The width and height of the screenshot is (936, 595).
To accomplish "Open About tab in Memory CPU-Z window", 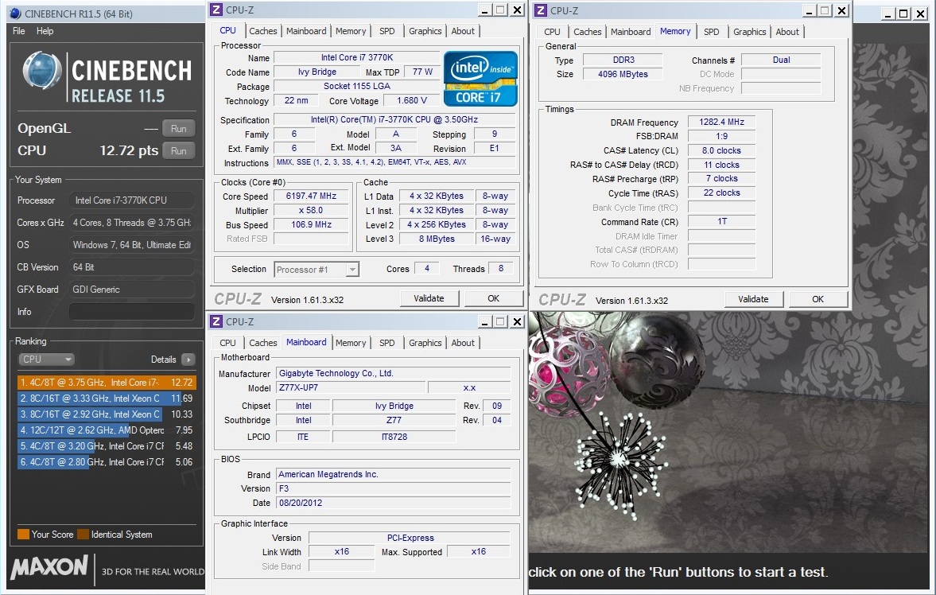I will [x=786, y=32].
